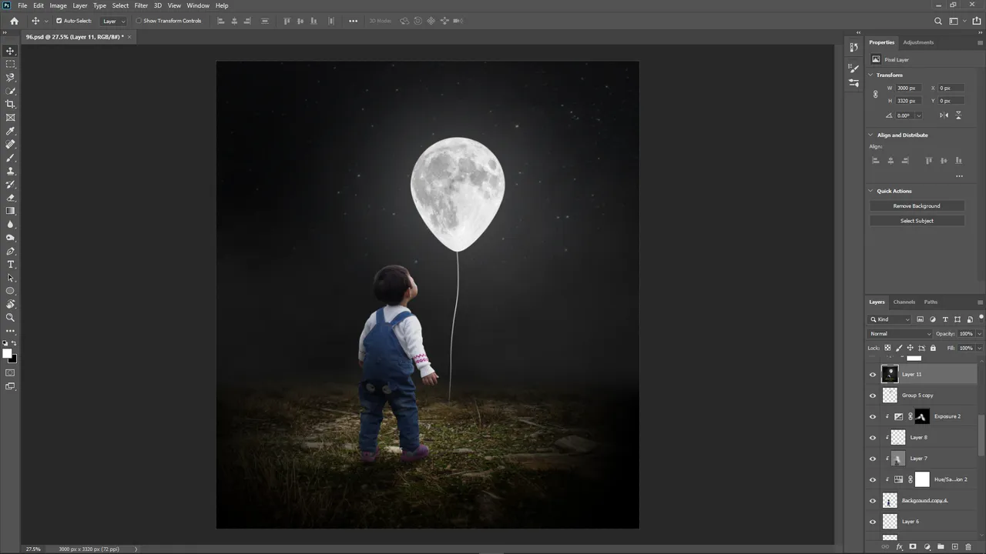Lock transparent pixels icon
Screen dimensions: 986x554
tap(887, 348)
